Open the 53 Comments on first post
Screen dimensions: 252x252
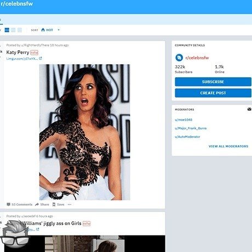click(20, 204)
